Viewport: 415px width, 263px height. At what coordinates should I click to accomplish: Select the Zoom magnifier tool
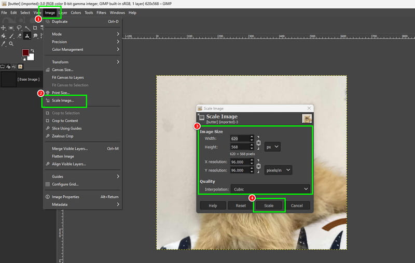11,44
